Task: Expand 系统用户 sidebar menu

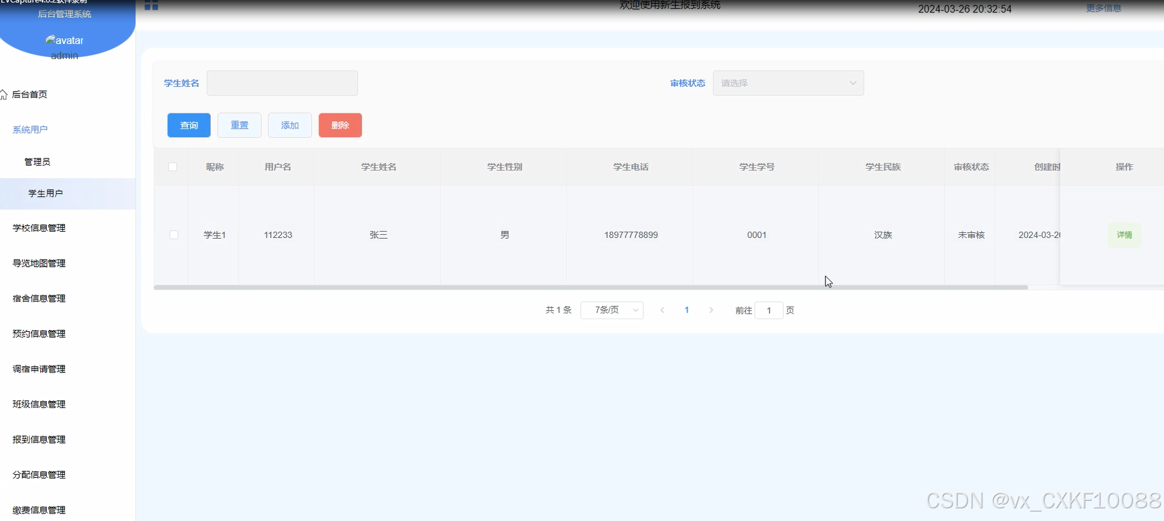Action: [x=30, y=129]
